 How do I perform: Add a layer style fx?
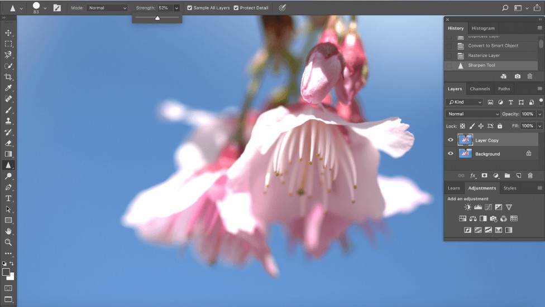coord(473,176)
